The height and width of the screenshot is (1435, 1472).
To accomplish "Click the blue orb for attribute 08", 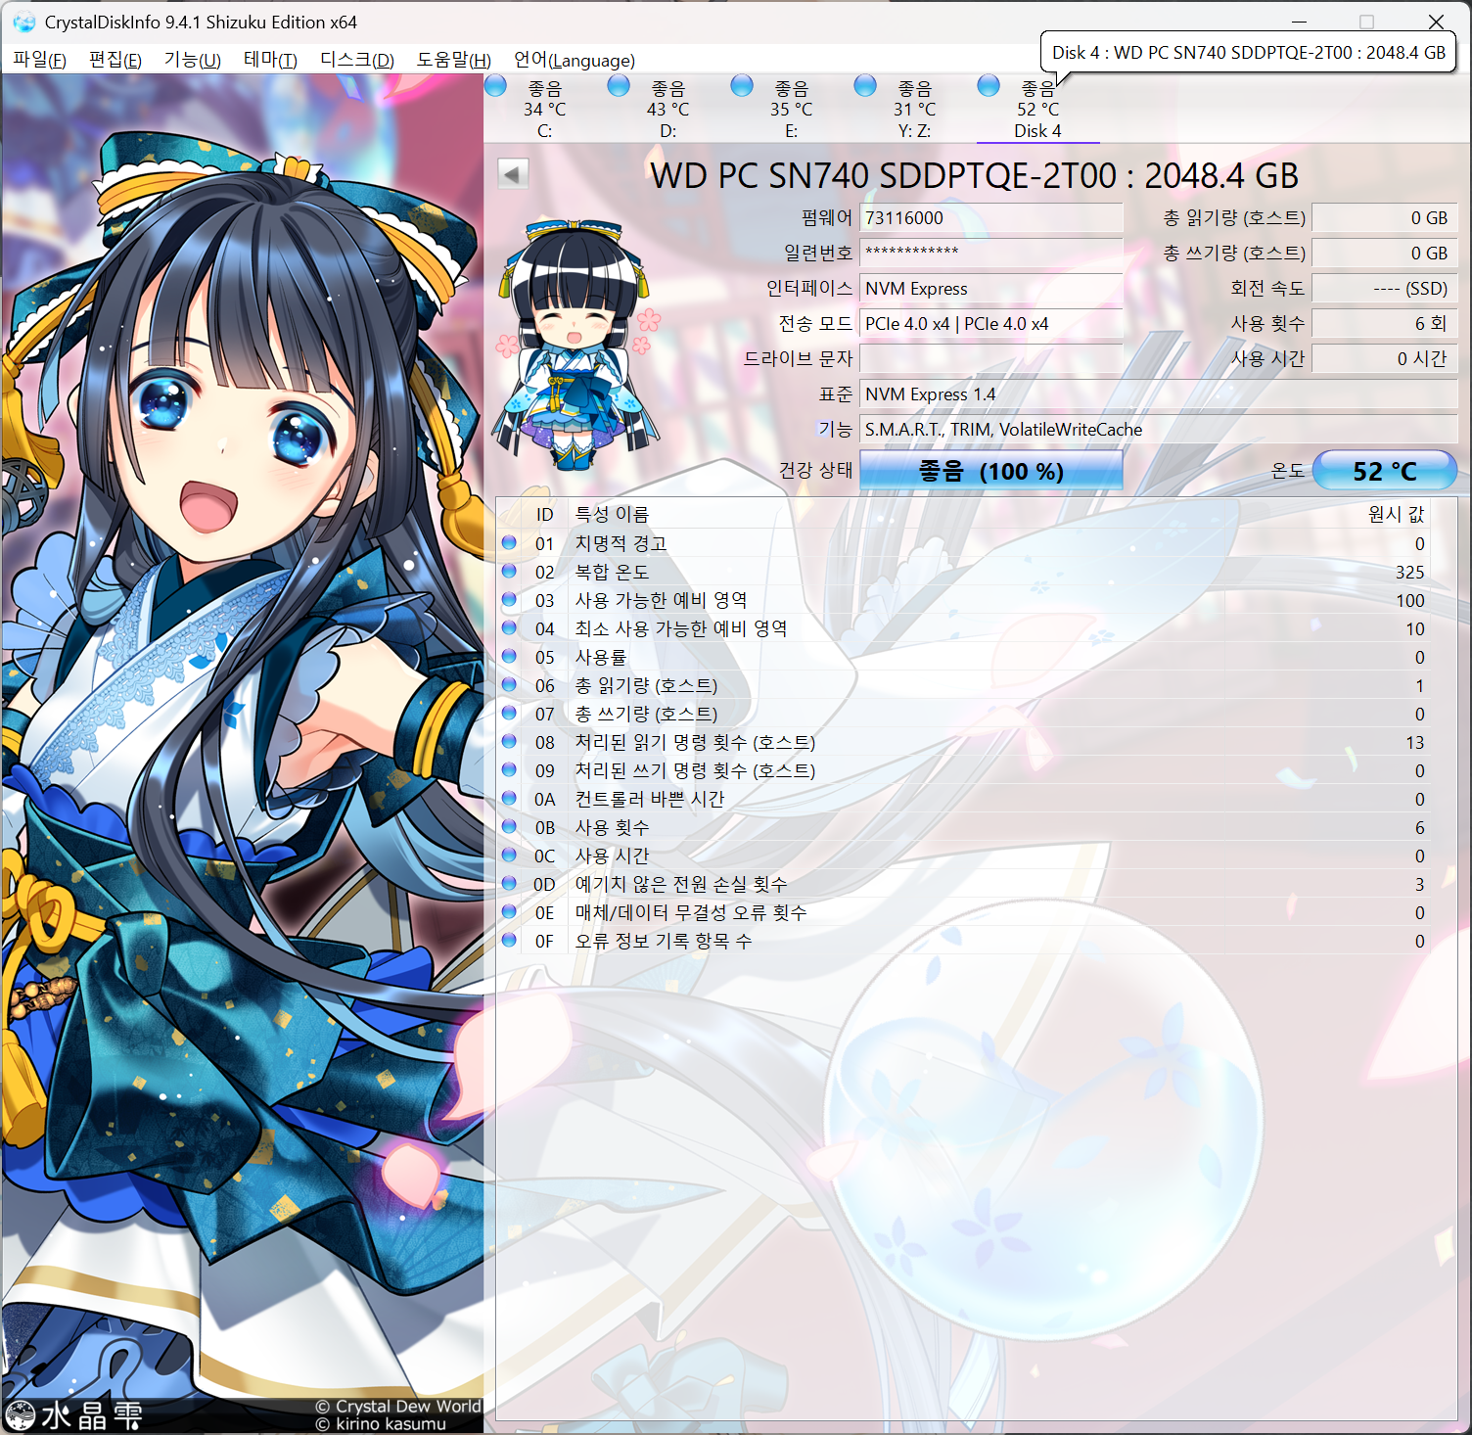I will pos(509,741).
